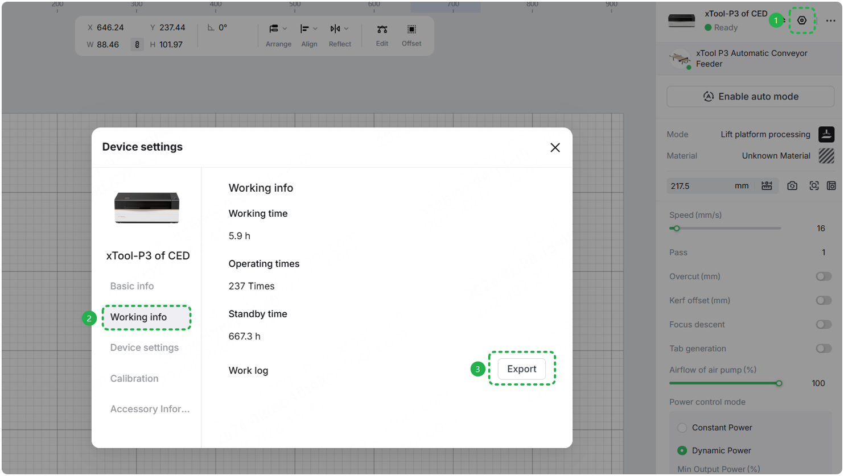Click the width field 88.46
This screenshot has width=844, height=476.
coord(108,44)
